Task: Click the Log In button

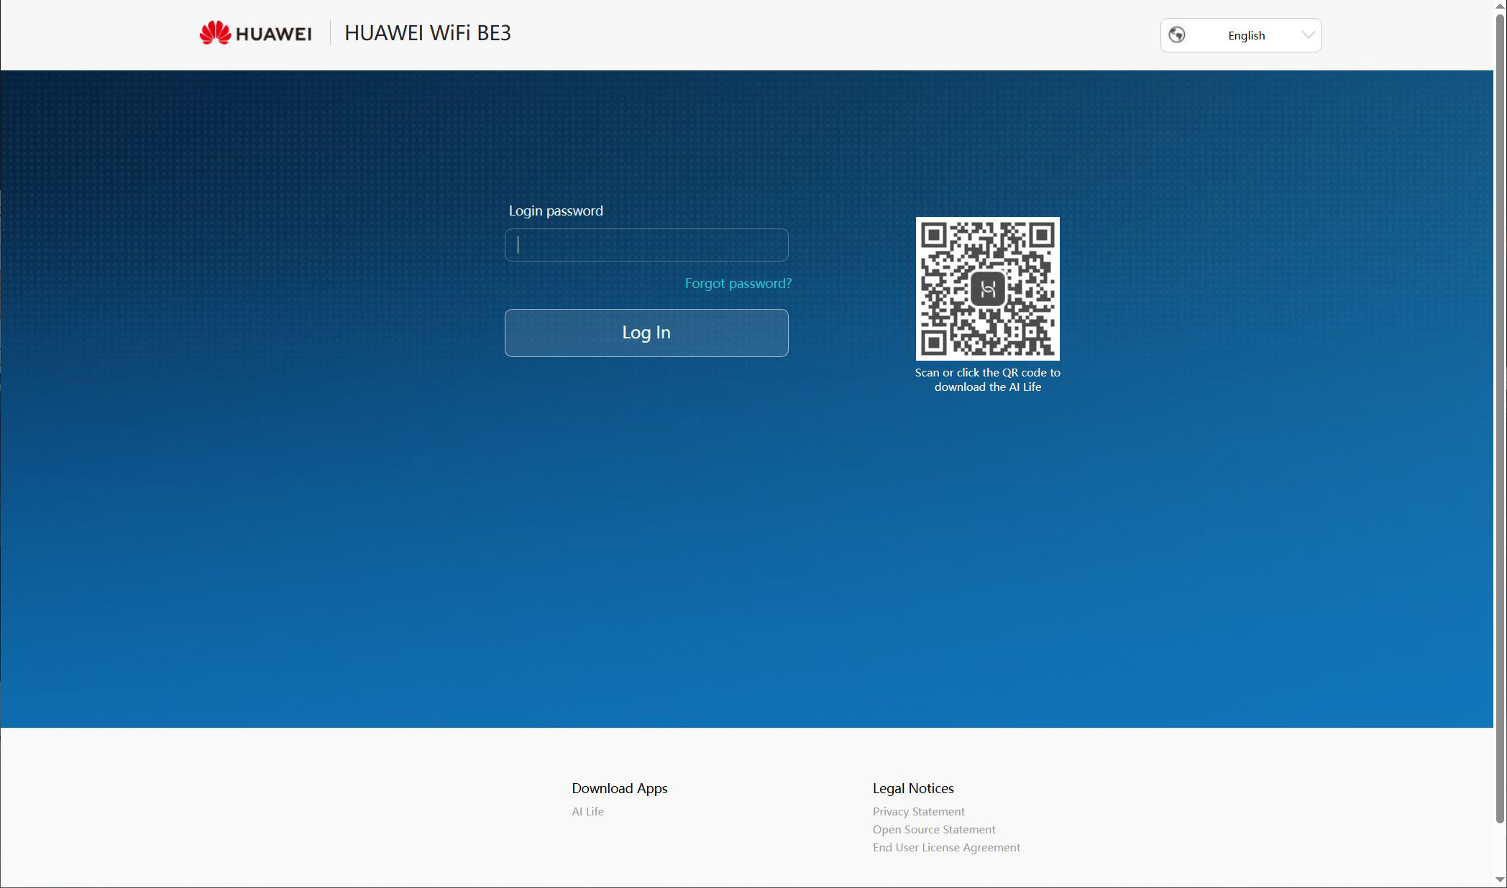Action: (x=646, y=333)
